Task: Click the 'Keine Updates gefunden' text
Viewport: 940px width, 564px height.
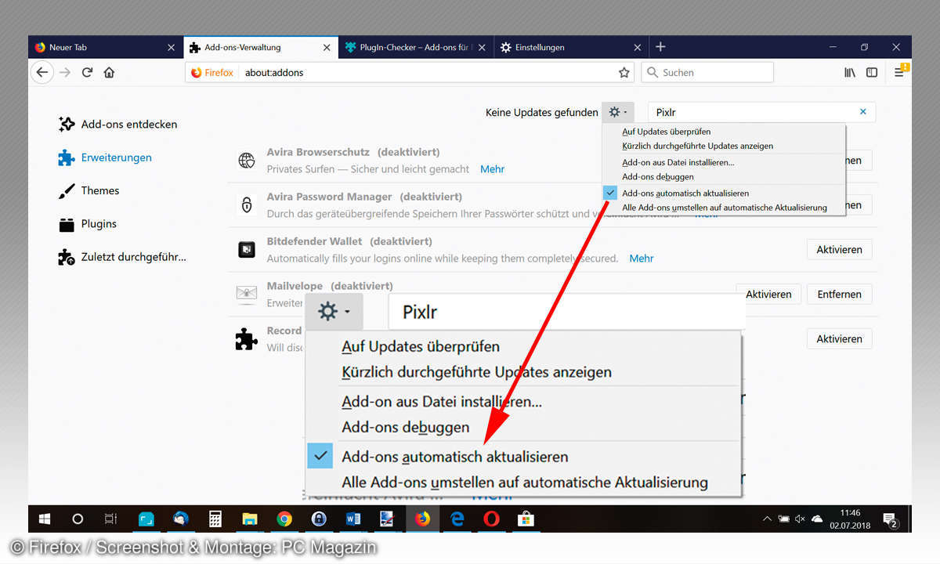Action: [x=541, y=112]
